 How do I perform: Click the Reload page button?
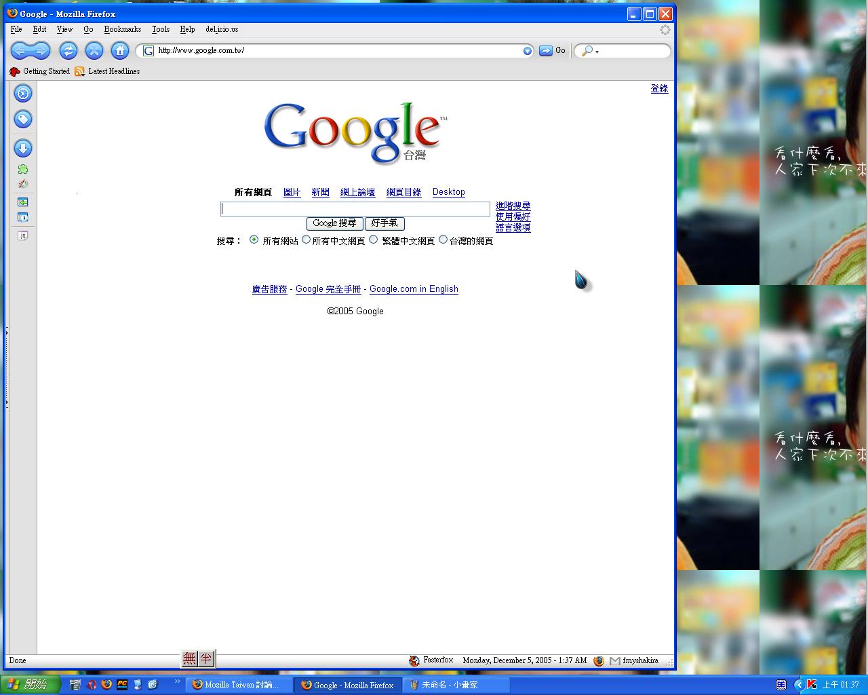[68, 50]
